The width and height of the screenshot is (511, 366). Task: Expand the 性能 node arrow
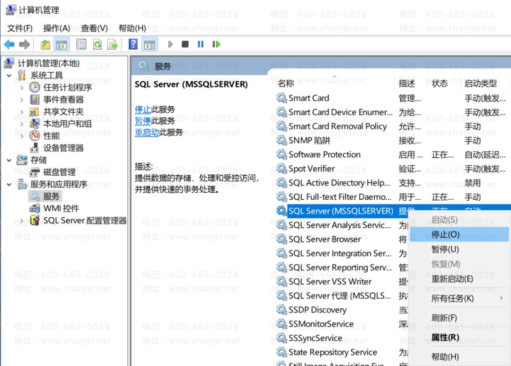pos(22,136)
